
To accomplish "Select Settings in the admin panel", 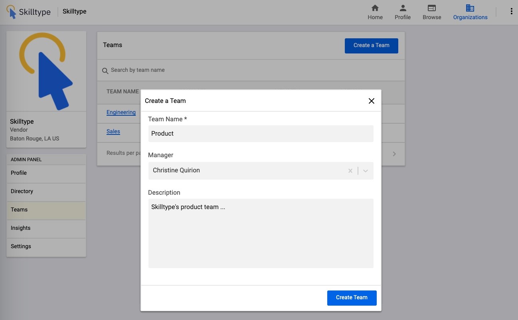I will (x=46, y=247).
